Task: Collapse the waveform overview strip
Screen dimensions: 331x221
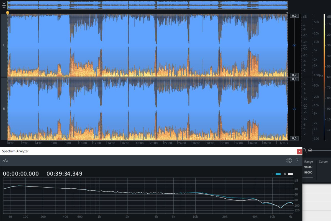Action: coord(4,5)
